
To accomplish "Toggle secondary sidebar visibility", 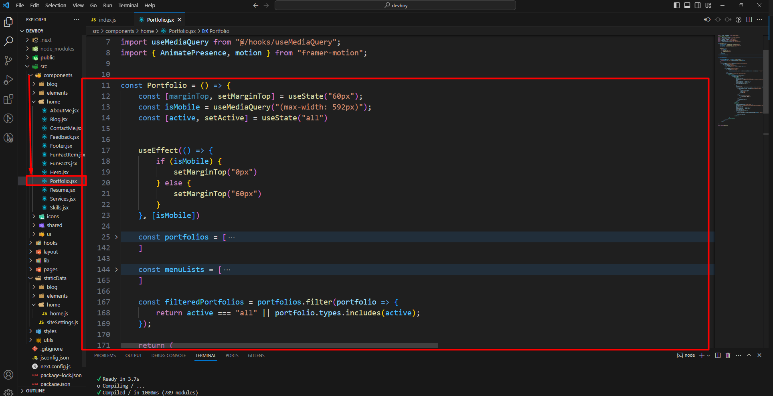I will coord(698,5).
